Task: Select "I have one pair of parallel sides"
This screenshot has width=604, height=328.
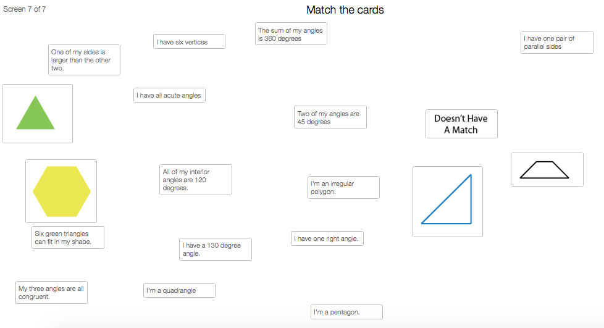Action: [x=556, y=43]
